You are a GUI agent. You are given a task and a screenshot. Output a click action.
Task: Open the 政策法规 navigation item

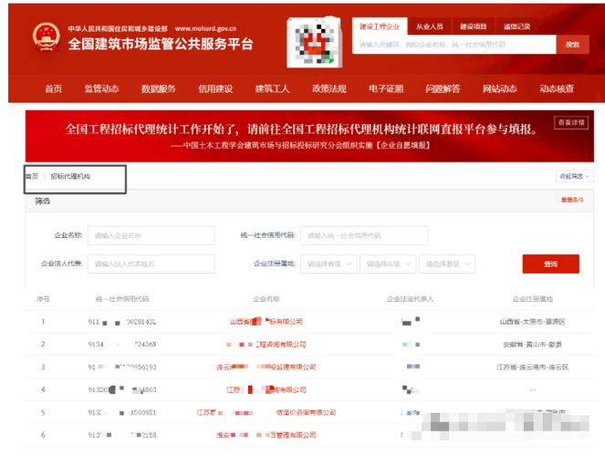click(x=329, y=88)
